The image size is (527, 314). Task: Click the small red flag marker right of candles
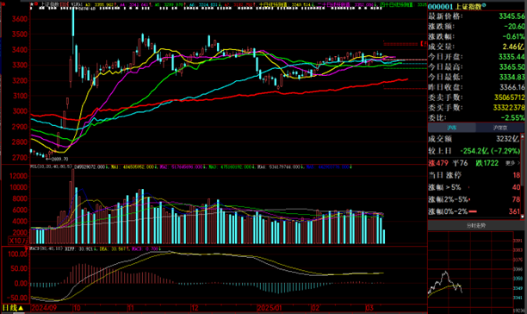[424, 44]
